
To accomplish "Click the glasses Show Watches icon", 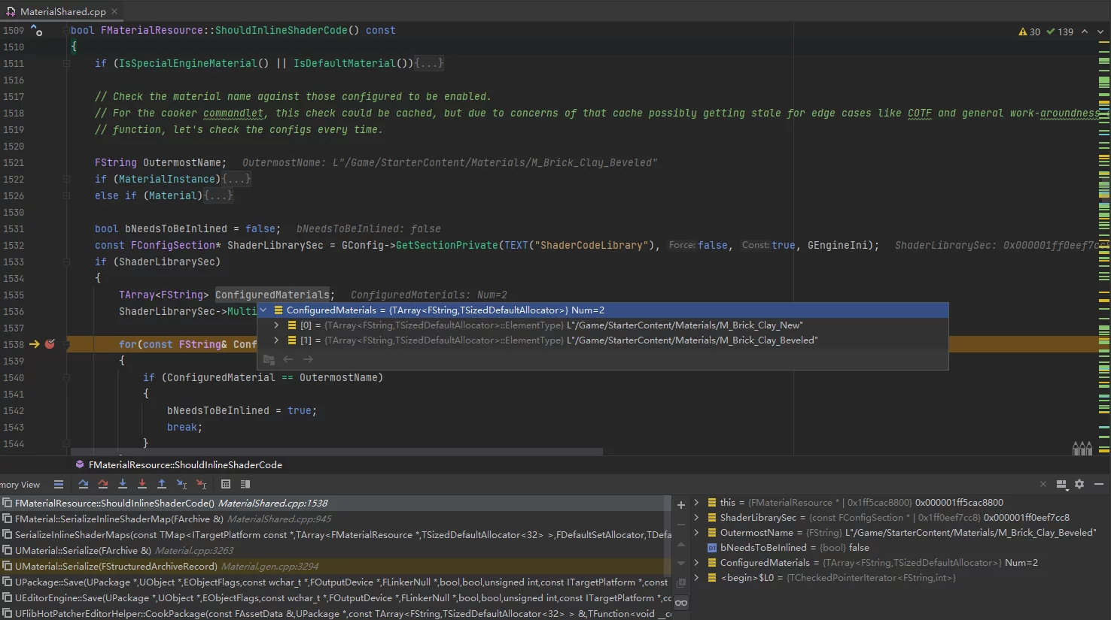I will click(x=681, y=603).
